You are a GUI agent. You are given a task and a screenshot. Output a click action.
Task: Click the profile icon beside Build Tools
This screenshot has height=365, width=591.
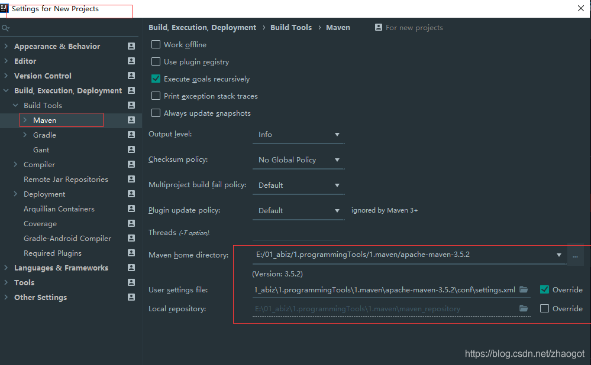point(131,105)
